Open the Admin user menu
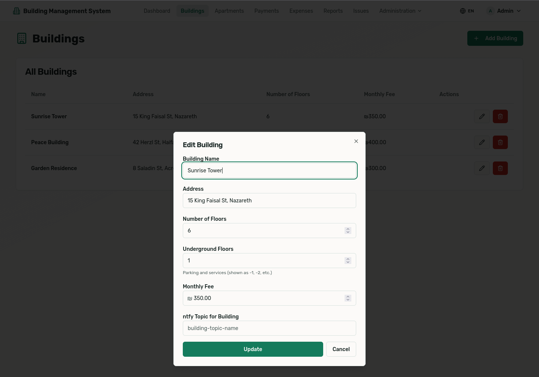Viewport: 539px width, 377px height. pyautogui.click(x=504, y=11)
